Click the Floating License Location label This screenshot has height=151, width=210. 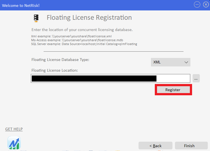(55, 70)
